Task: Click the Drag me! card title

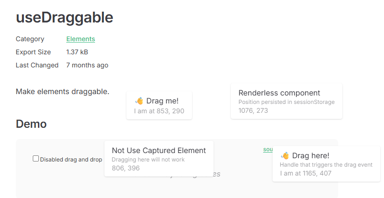Action: click(162, 101)
